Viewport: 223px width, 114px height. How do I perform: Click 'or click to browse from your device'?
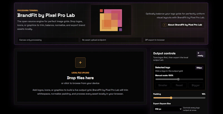[x=80, y=83]
